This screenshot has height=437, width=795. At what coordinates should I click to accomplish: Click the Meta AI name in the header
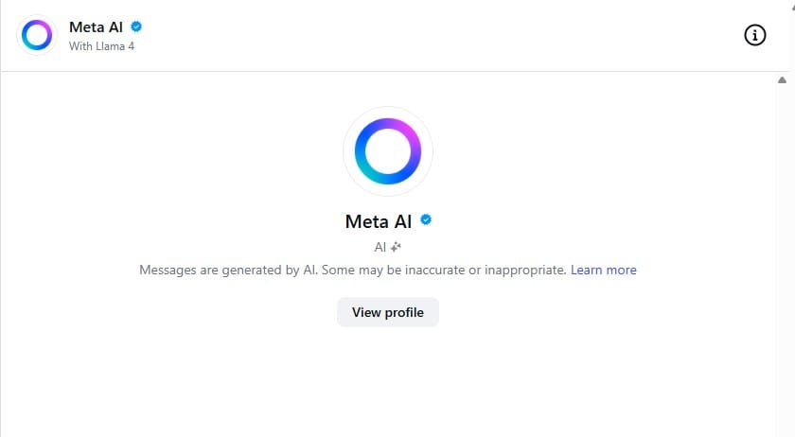(x=96, y=26)
